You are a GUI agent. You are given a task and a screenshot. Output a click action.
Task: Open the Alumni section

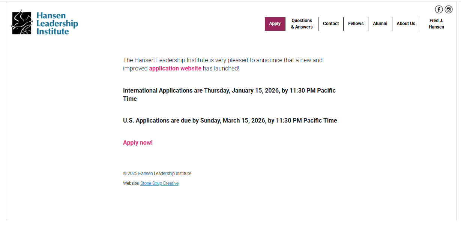click(380, 24)
